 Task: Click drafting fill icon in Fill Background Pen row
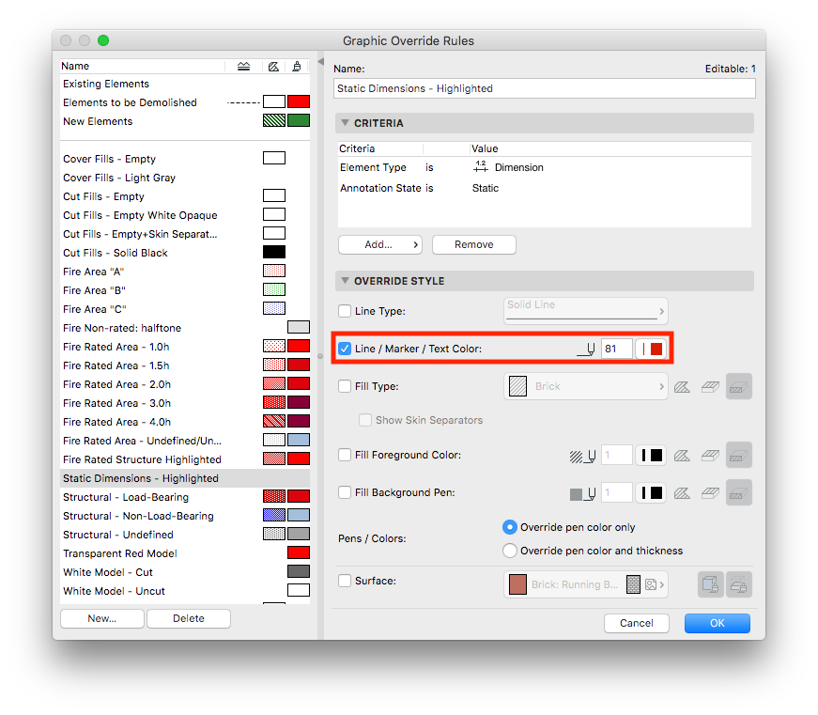tap(682, 493)
